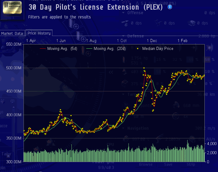Click the green Moving Avg. (20d) legend line
The width and height of the screenshot is (218, 172).
coord(89,49)
